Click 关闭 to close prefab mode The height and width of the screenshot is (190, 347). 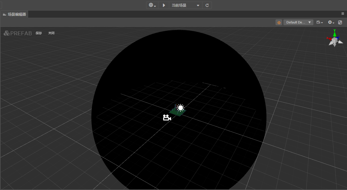(x=51, y=33)
